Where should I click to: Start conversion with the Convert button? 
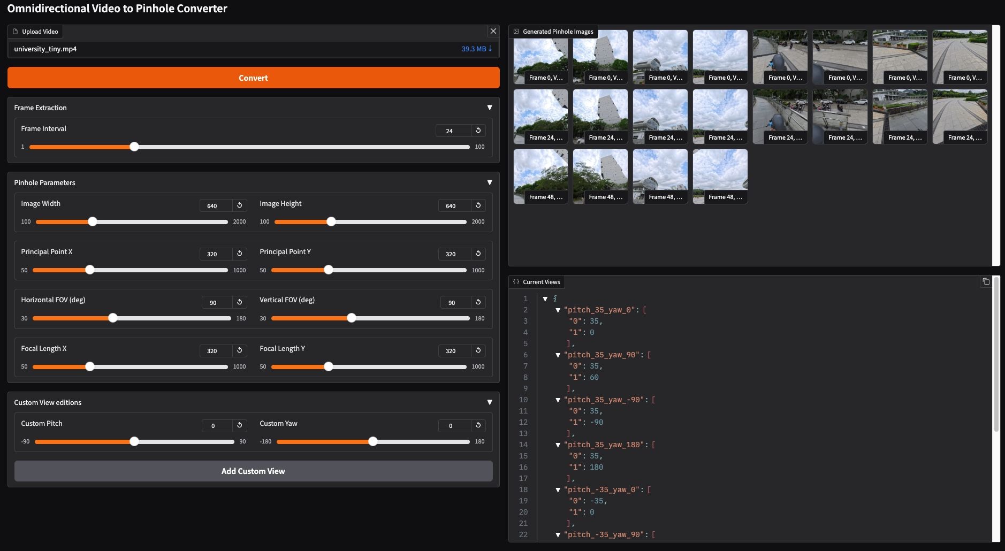point(254,78)
